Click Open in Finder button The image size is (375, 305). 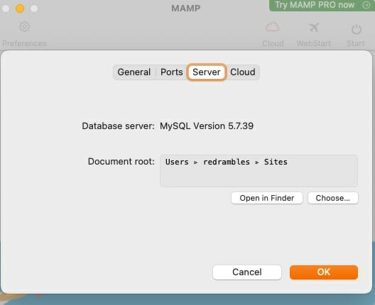point(267,198)
